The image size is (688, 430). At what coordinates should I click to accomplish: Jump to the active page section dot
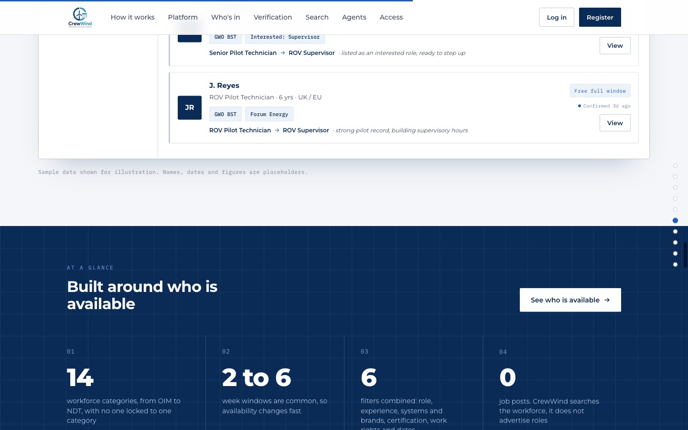coord(675,221)
